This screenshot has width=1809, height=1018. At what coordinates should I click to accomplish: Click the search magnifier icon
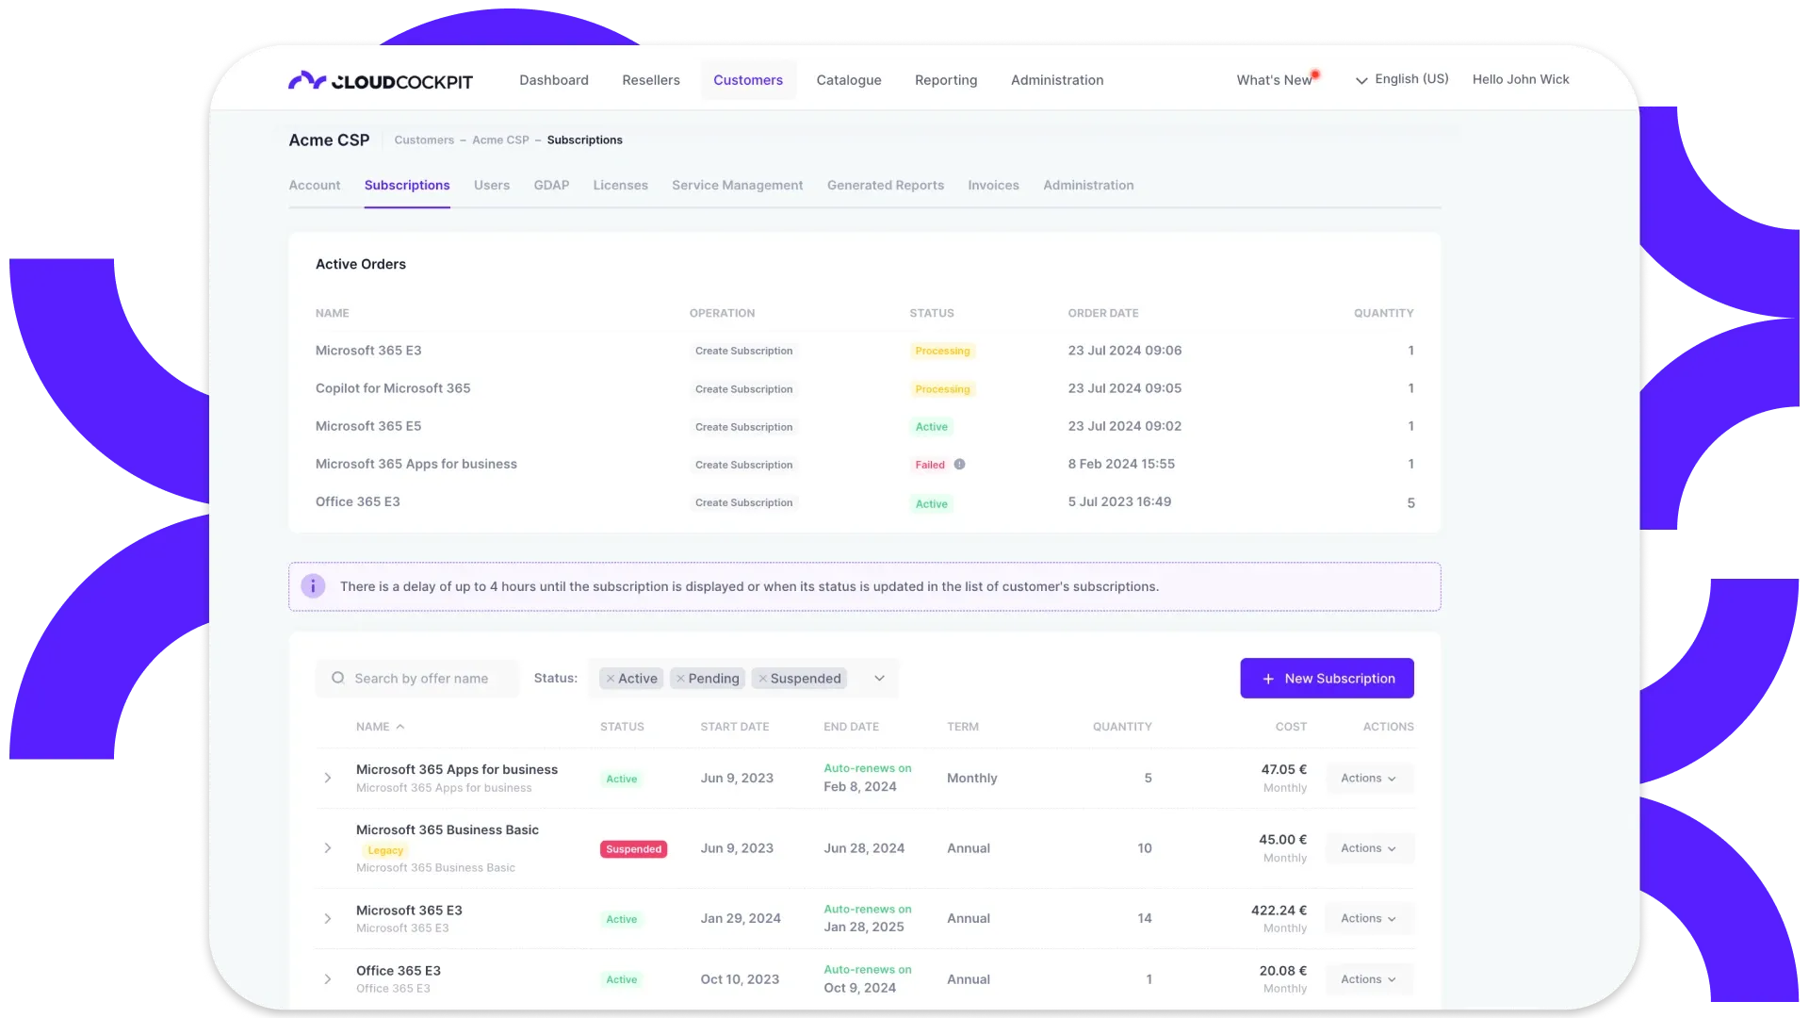point(338,679)
